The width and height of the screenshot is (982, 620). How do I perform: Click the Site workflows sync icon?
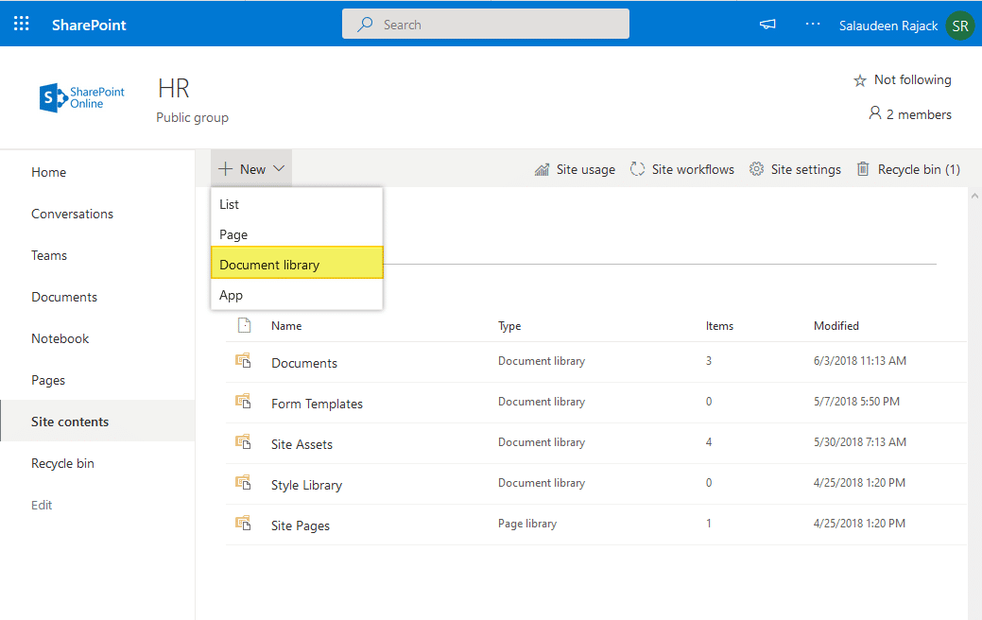pos(640,168)
